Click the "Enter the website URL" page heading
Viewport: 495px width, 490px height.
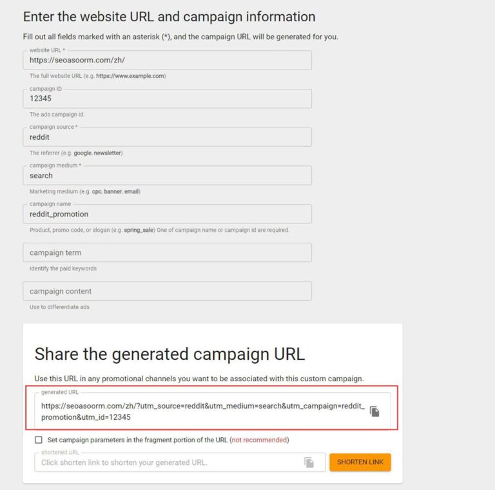pyautogui.click(x=169, y=17)
